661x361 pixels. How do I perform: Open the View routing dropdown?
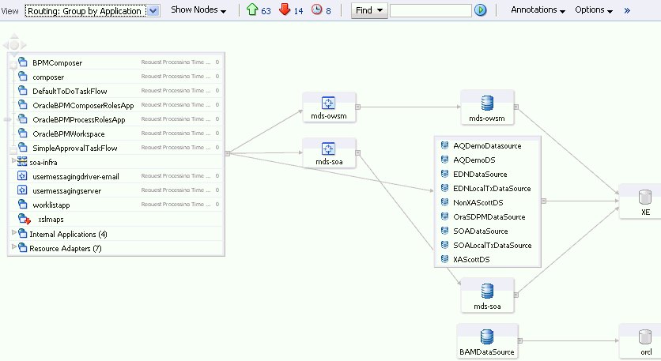(92, 10)
